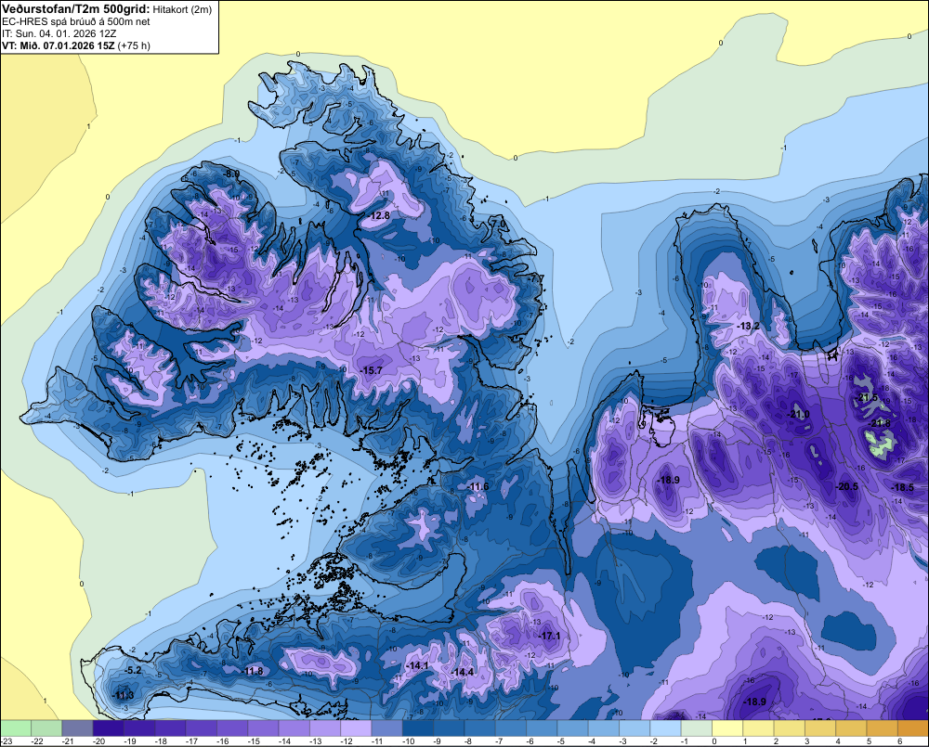Click the -12.8 temperature label
Viewport: 929px width, 747px height.
(379, 215)
